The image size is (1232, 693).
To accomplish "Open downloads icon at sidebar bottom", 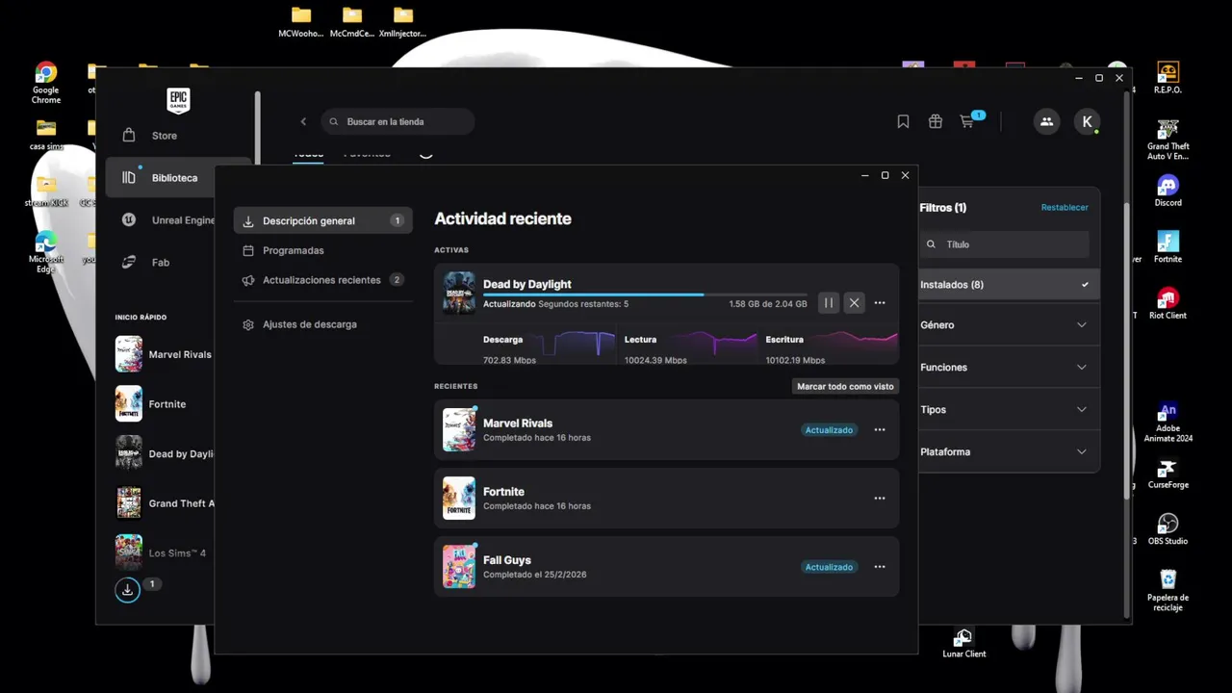I will point(127,589).
